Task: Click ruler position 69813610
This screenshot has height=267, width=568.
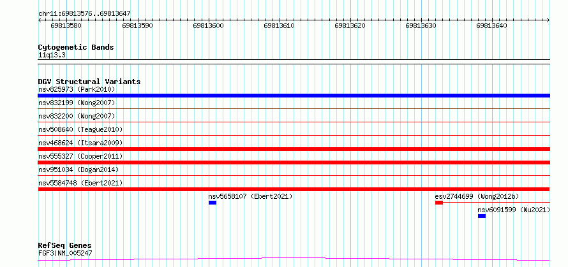Action: [x=279, y=25]
